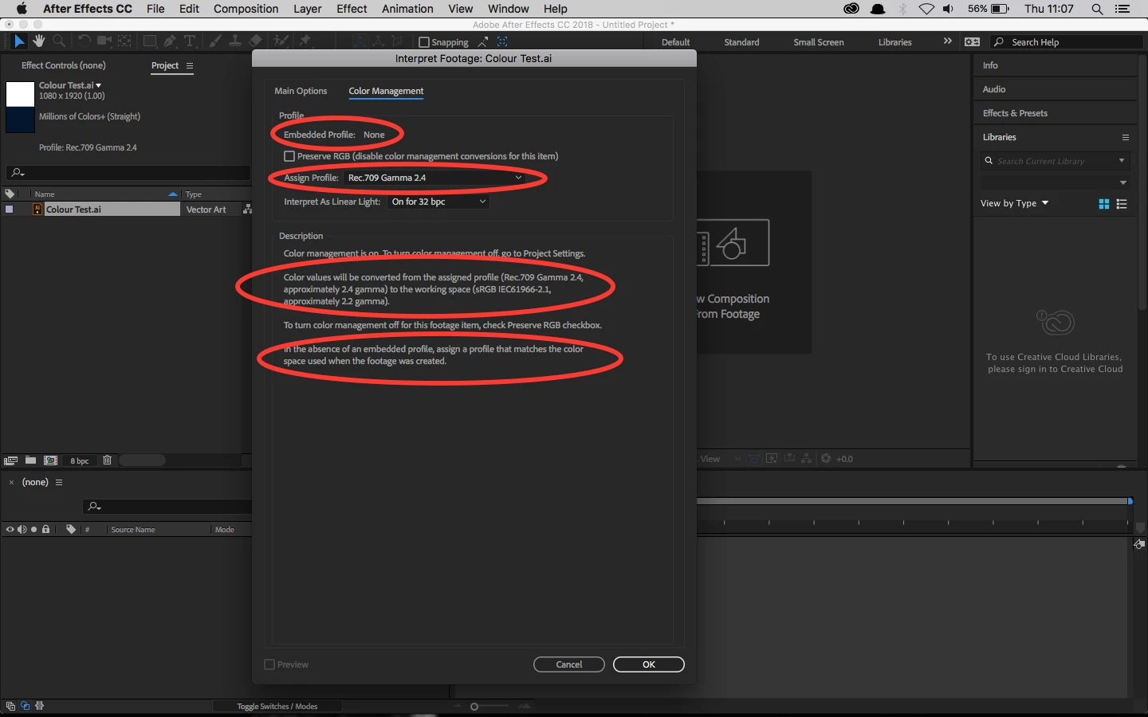Select the Horizontal Type tool

tap(190, 41)
